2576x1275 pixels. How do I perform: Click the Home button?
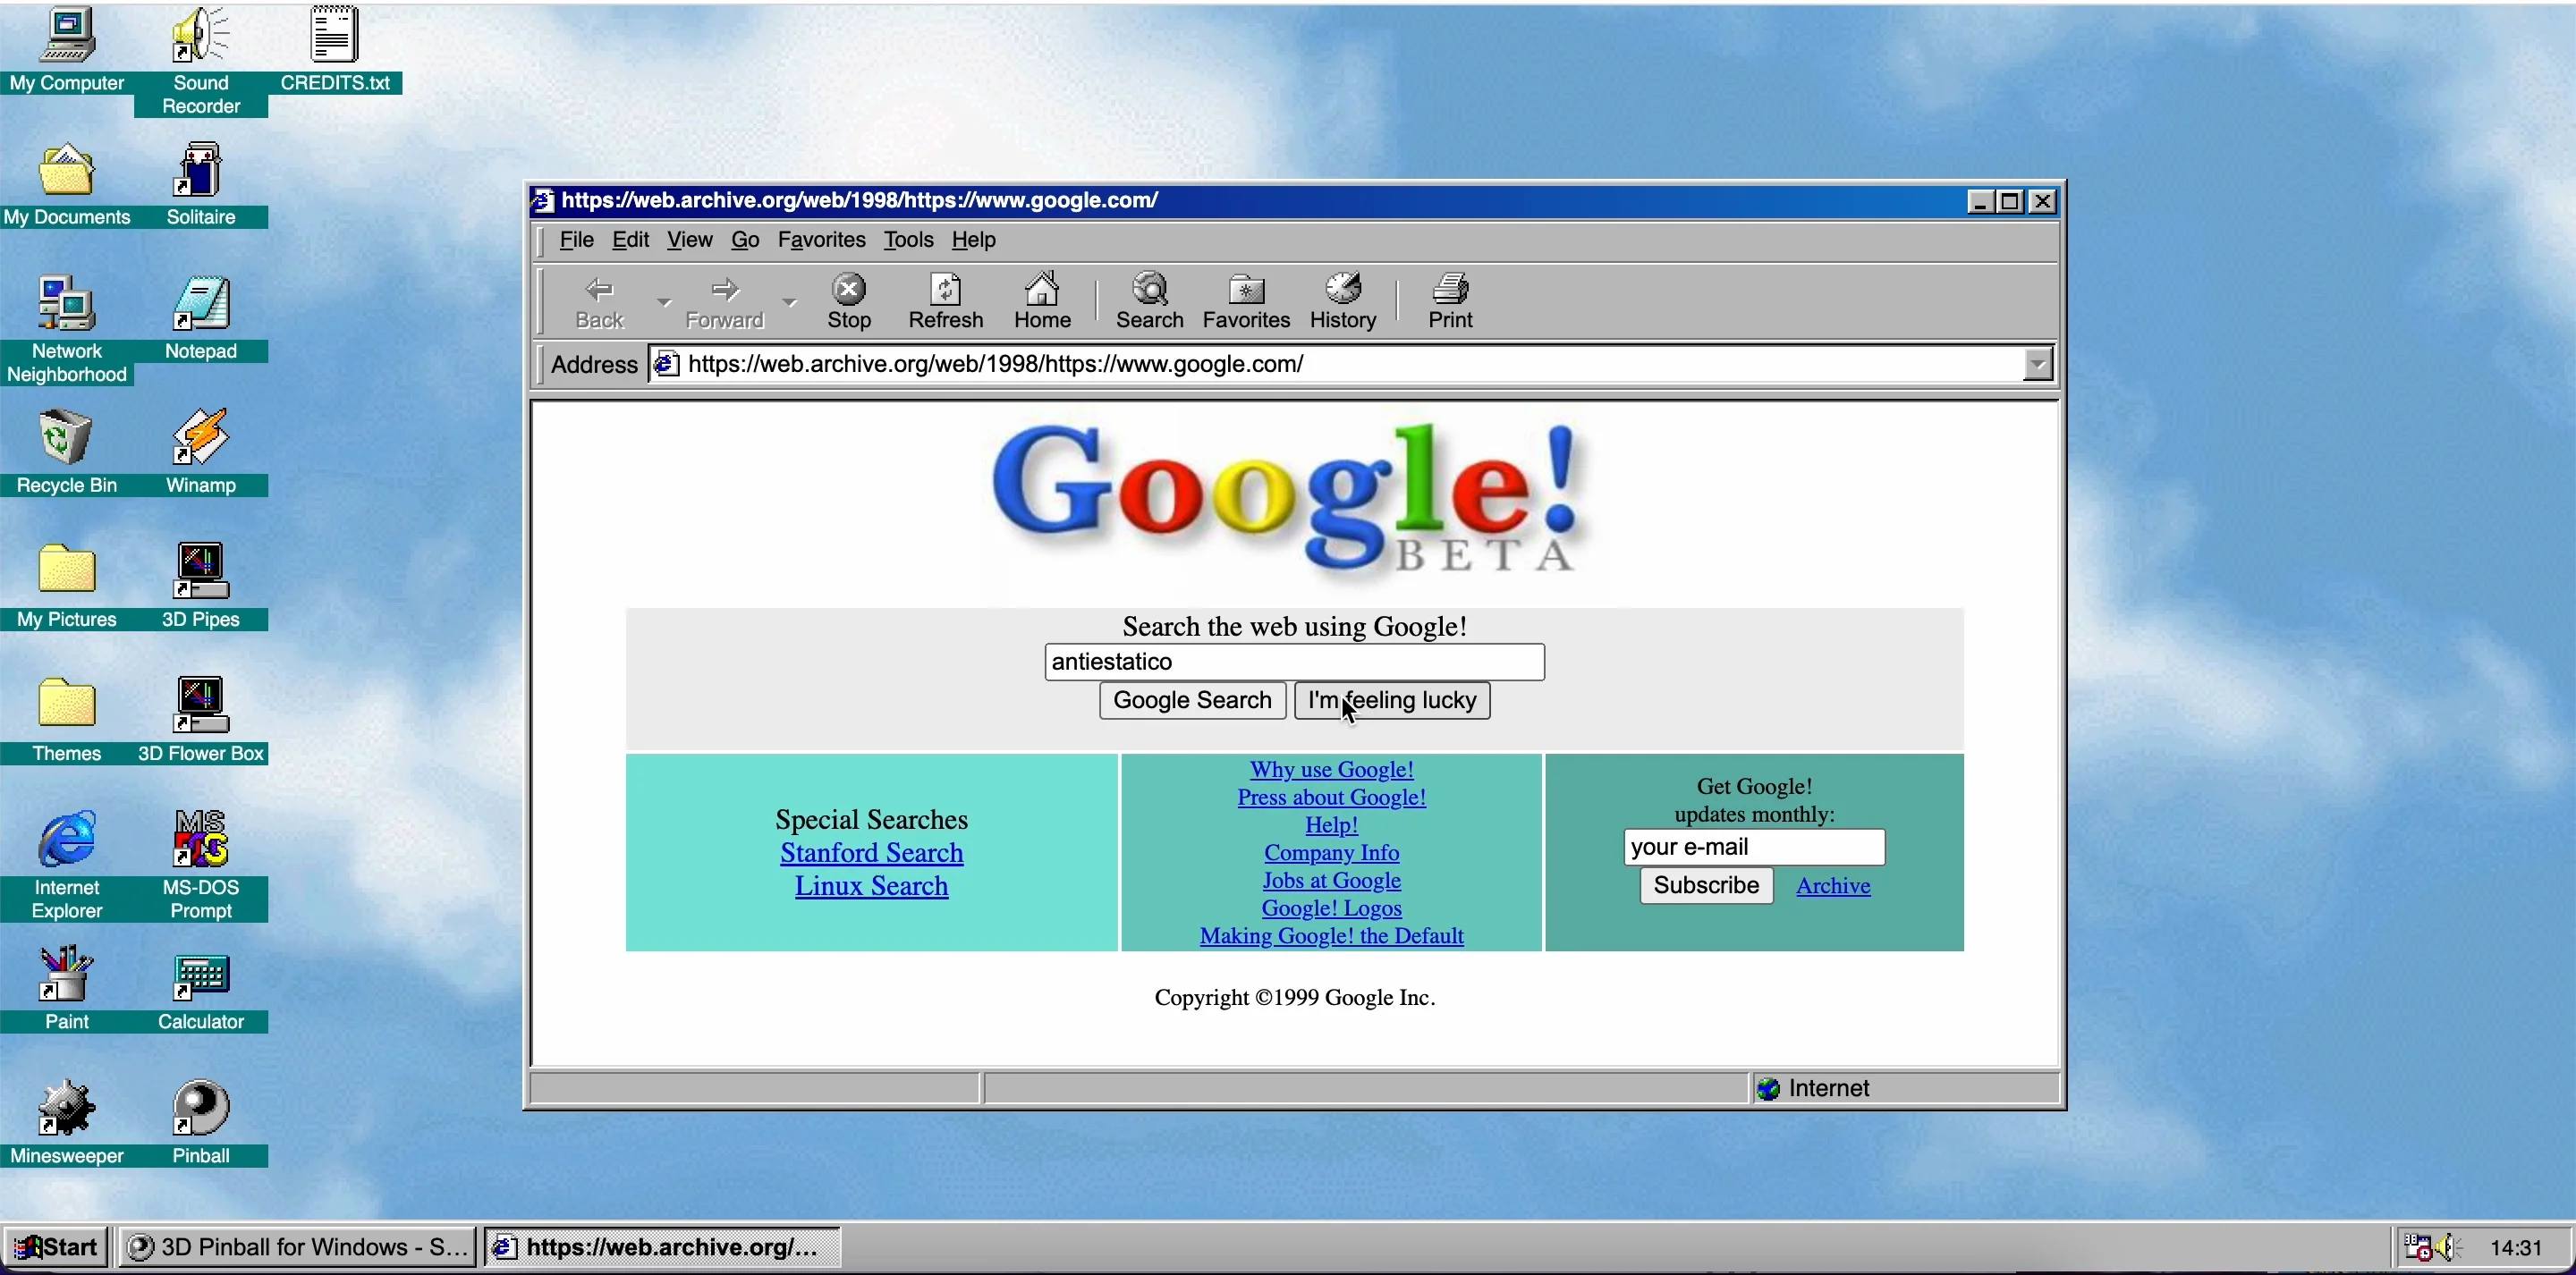1041,299
